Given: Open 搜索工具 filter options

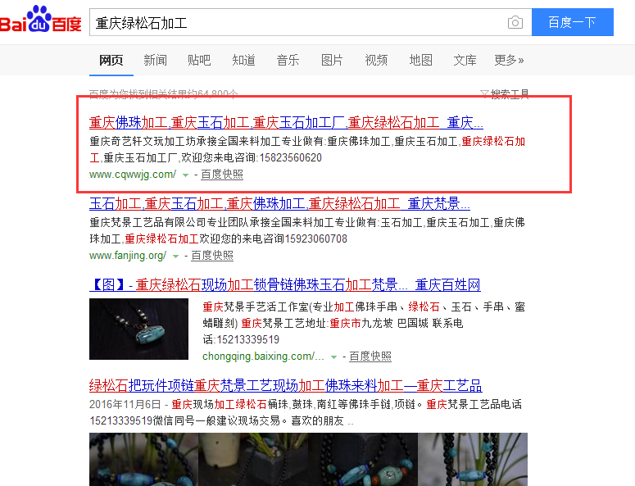Looking at the screenshot, I should 505,94.
